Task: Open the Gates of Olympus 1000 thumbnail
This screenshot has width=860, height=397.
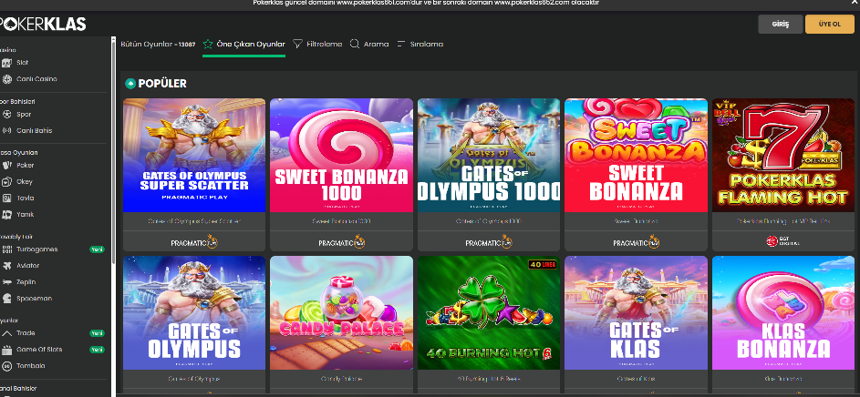Action: (489, 155)
